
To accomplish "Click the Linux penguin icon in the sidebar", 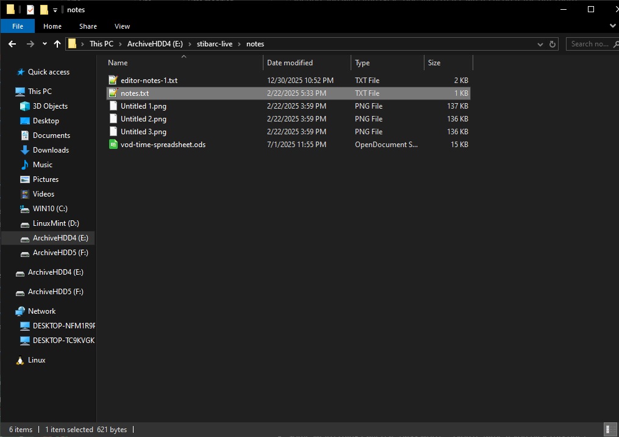I will point(20,360).
